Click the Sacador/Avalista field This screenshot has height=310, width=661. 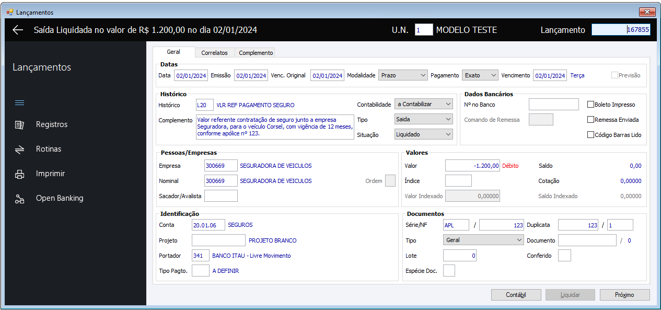[x=221, y=196]
